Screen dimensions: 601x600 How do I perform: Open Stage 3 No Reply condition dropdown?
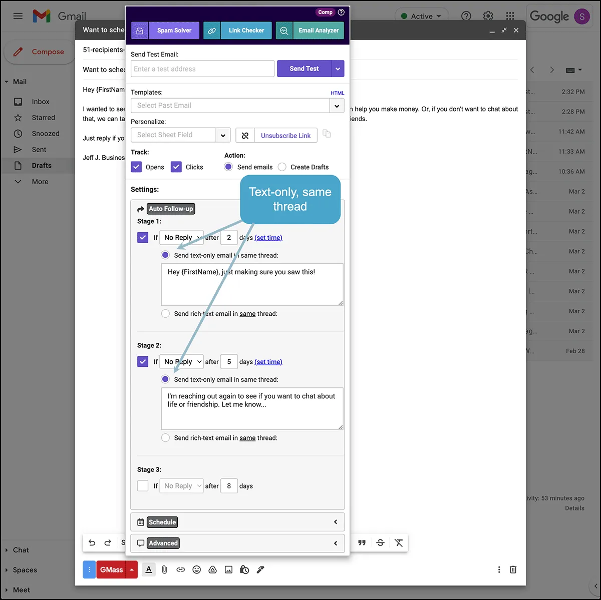click(x=182, y=485)
